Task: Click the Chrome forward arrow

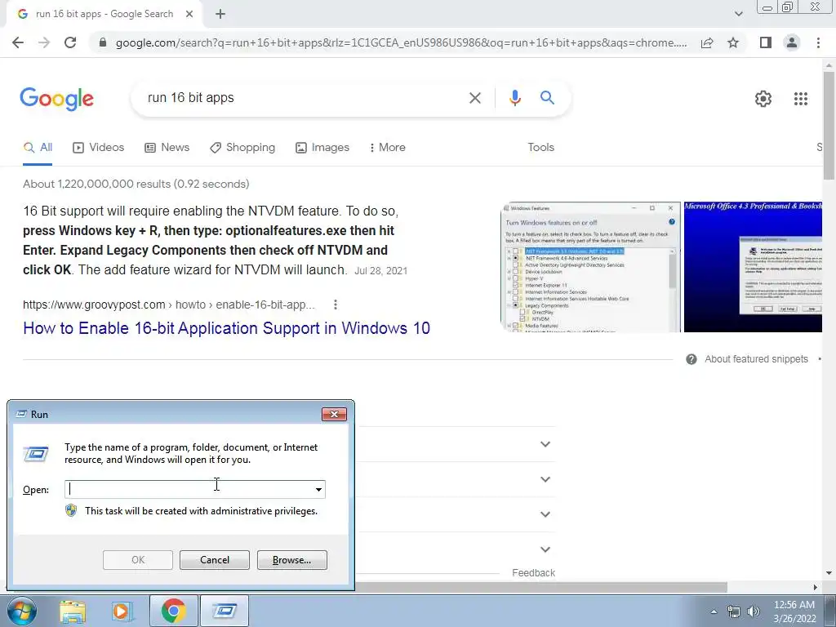Action: 44,42
